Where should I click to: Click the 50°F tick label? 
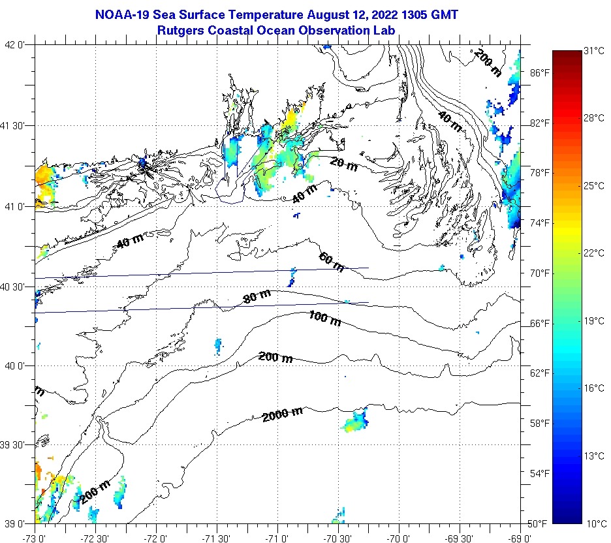539,523
